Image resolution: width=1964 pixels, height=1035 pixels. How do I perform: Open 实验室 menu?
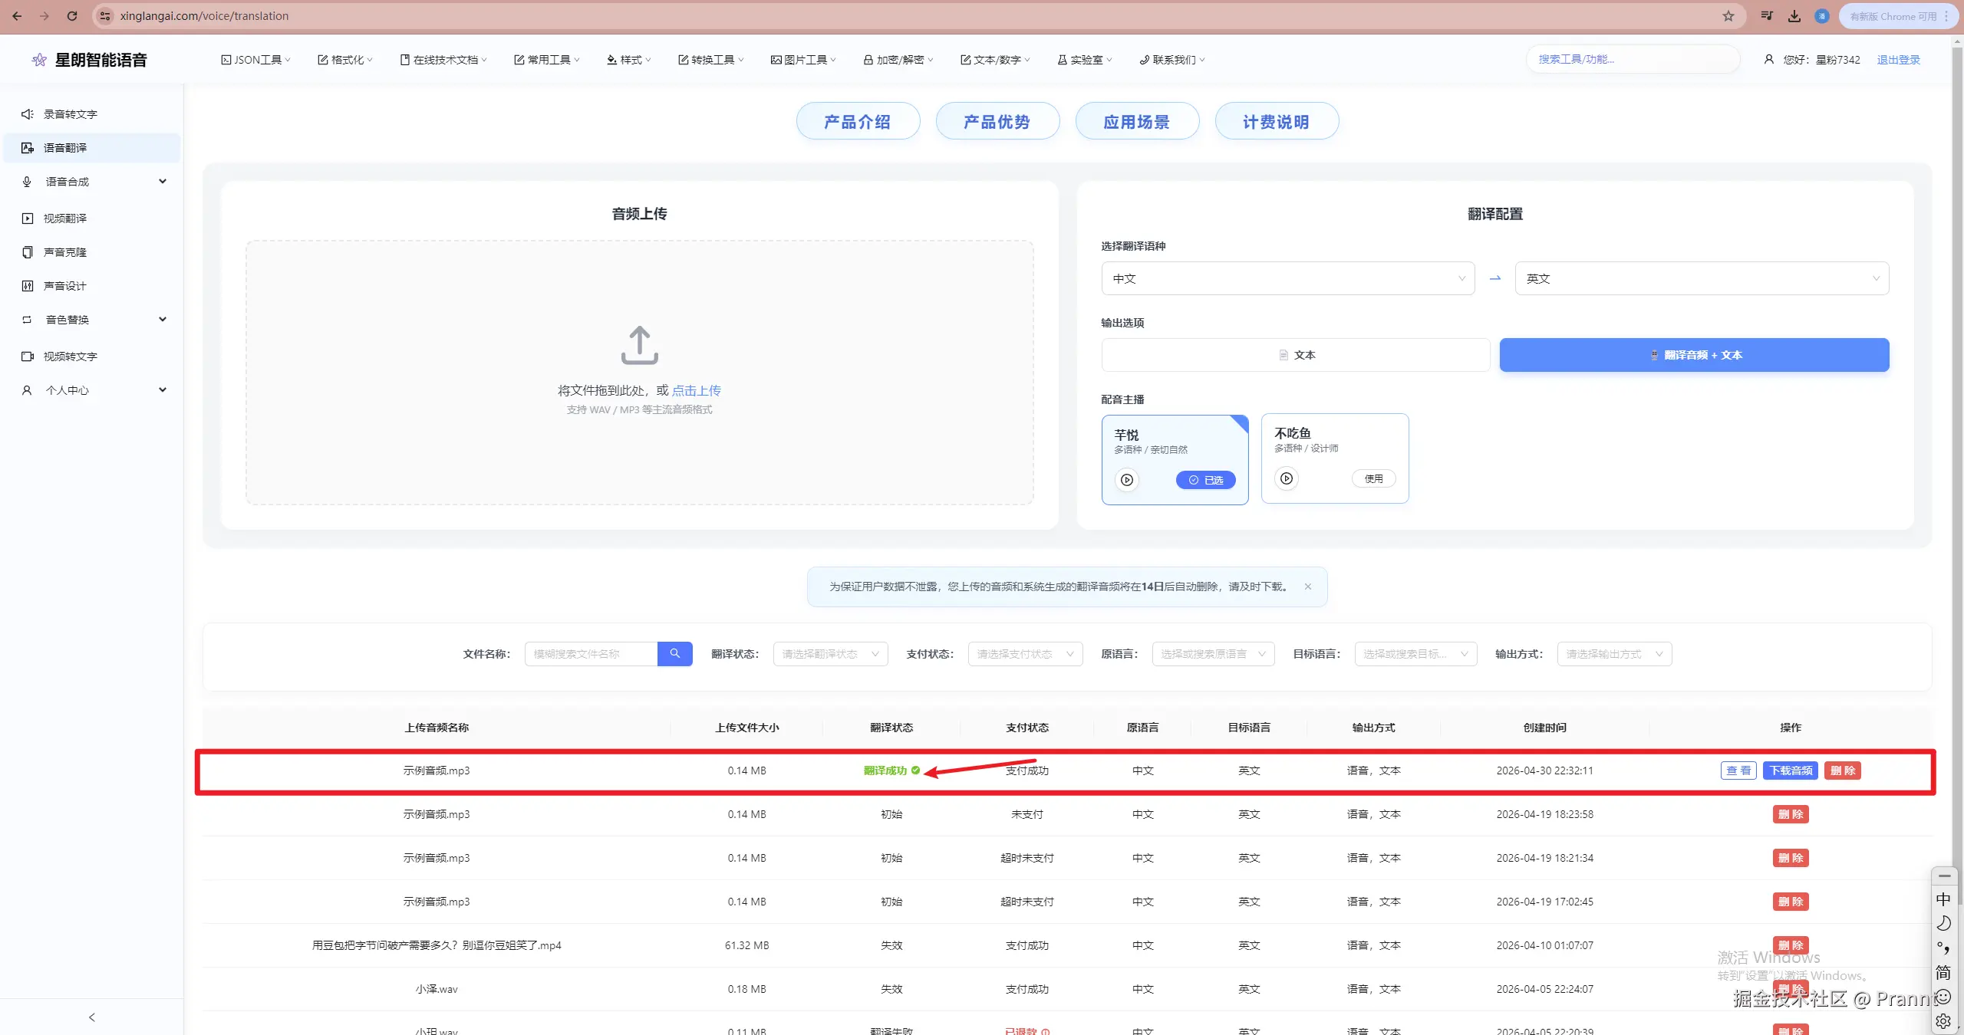coord(1085,60)
